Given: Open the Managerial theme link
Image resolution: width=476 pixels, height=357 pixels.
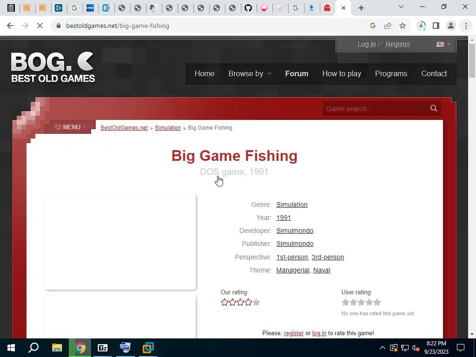Looking at the screenshot, I should click(x=293, y=270).
